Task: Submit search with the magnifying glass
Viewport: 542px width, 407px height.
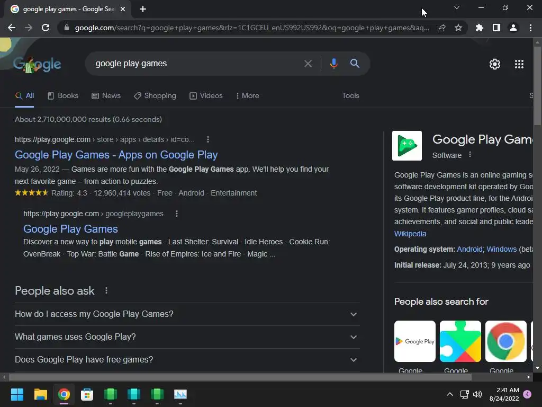Action: 355,64
